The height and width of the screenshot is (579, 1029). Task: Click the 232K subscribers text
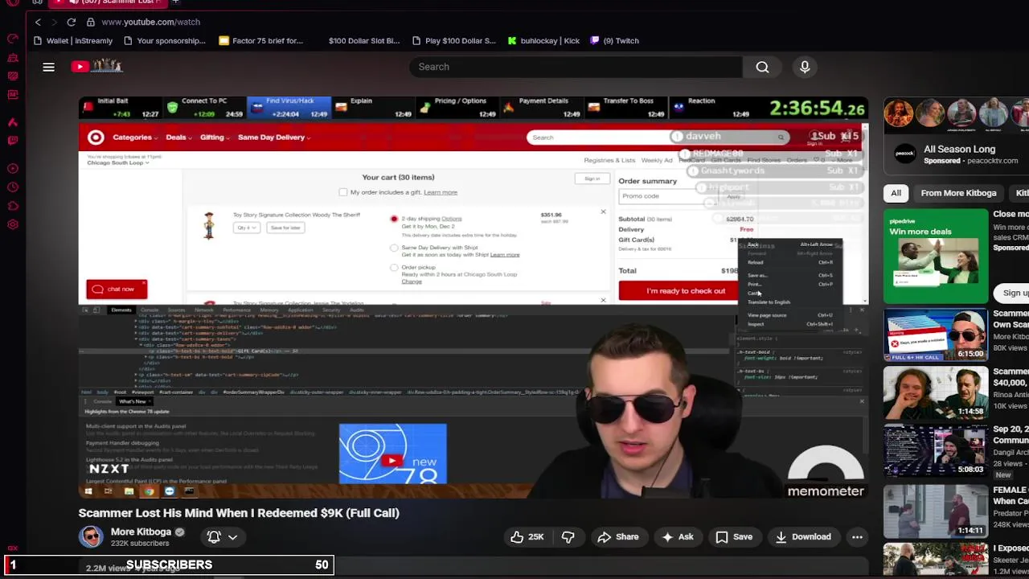click(140, 544)
